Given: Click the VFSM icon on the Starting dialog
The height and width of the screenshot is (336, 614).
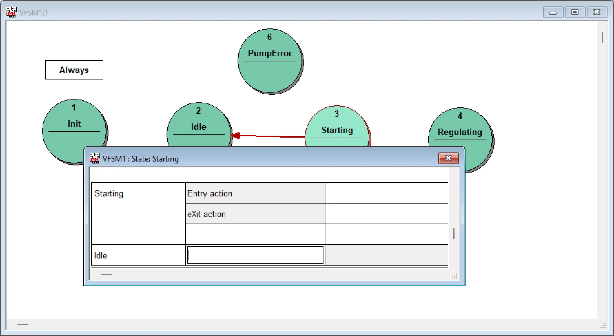Looking at the screenshot, I should pos(94,158).
